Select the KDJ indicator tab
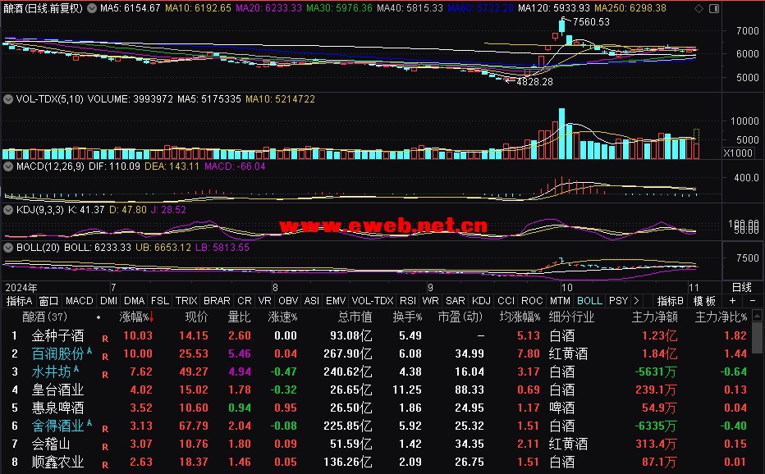765x474 pixels. tap(481, 301)
